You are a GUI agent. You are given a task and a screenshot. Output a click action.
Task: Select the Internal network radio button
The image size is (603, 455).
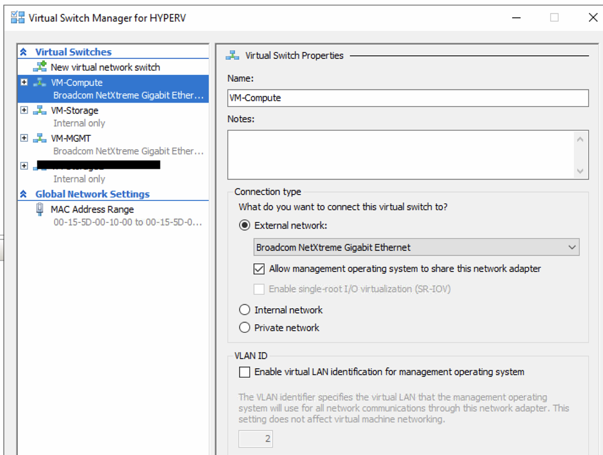point(245,310)
